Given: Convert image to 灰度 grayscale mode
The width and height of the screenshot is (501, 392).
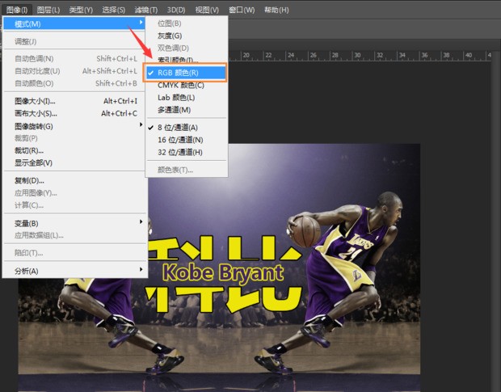Looking at the screenshot, I should coord(170,36).
